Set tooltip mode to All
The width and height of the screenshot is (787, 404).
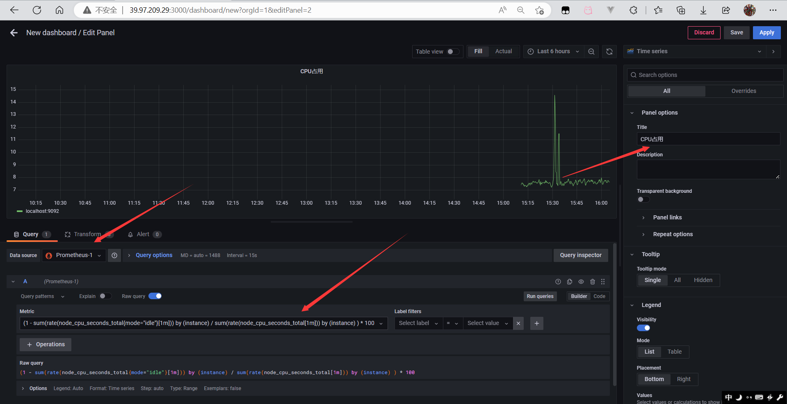[677, 280]
